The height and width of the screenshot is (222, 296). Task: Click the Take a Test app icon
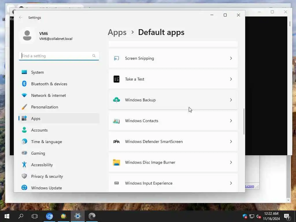click(116, 79)
